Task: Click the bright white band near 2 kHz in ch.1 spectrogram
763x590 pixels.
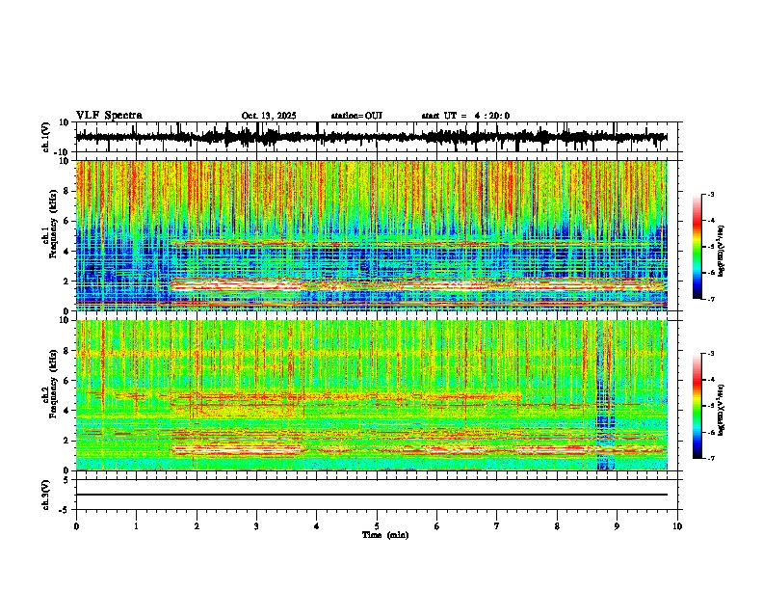Action: click(x=418, y=285)
